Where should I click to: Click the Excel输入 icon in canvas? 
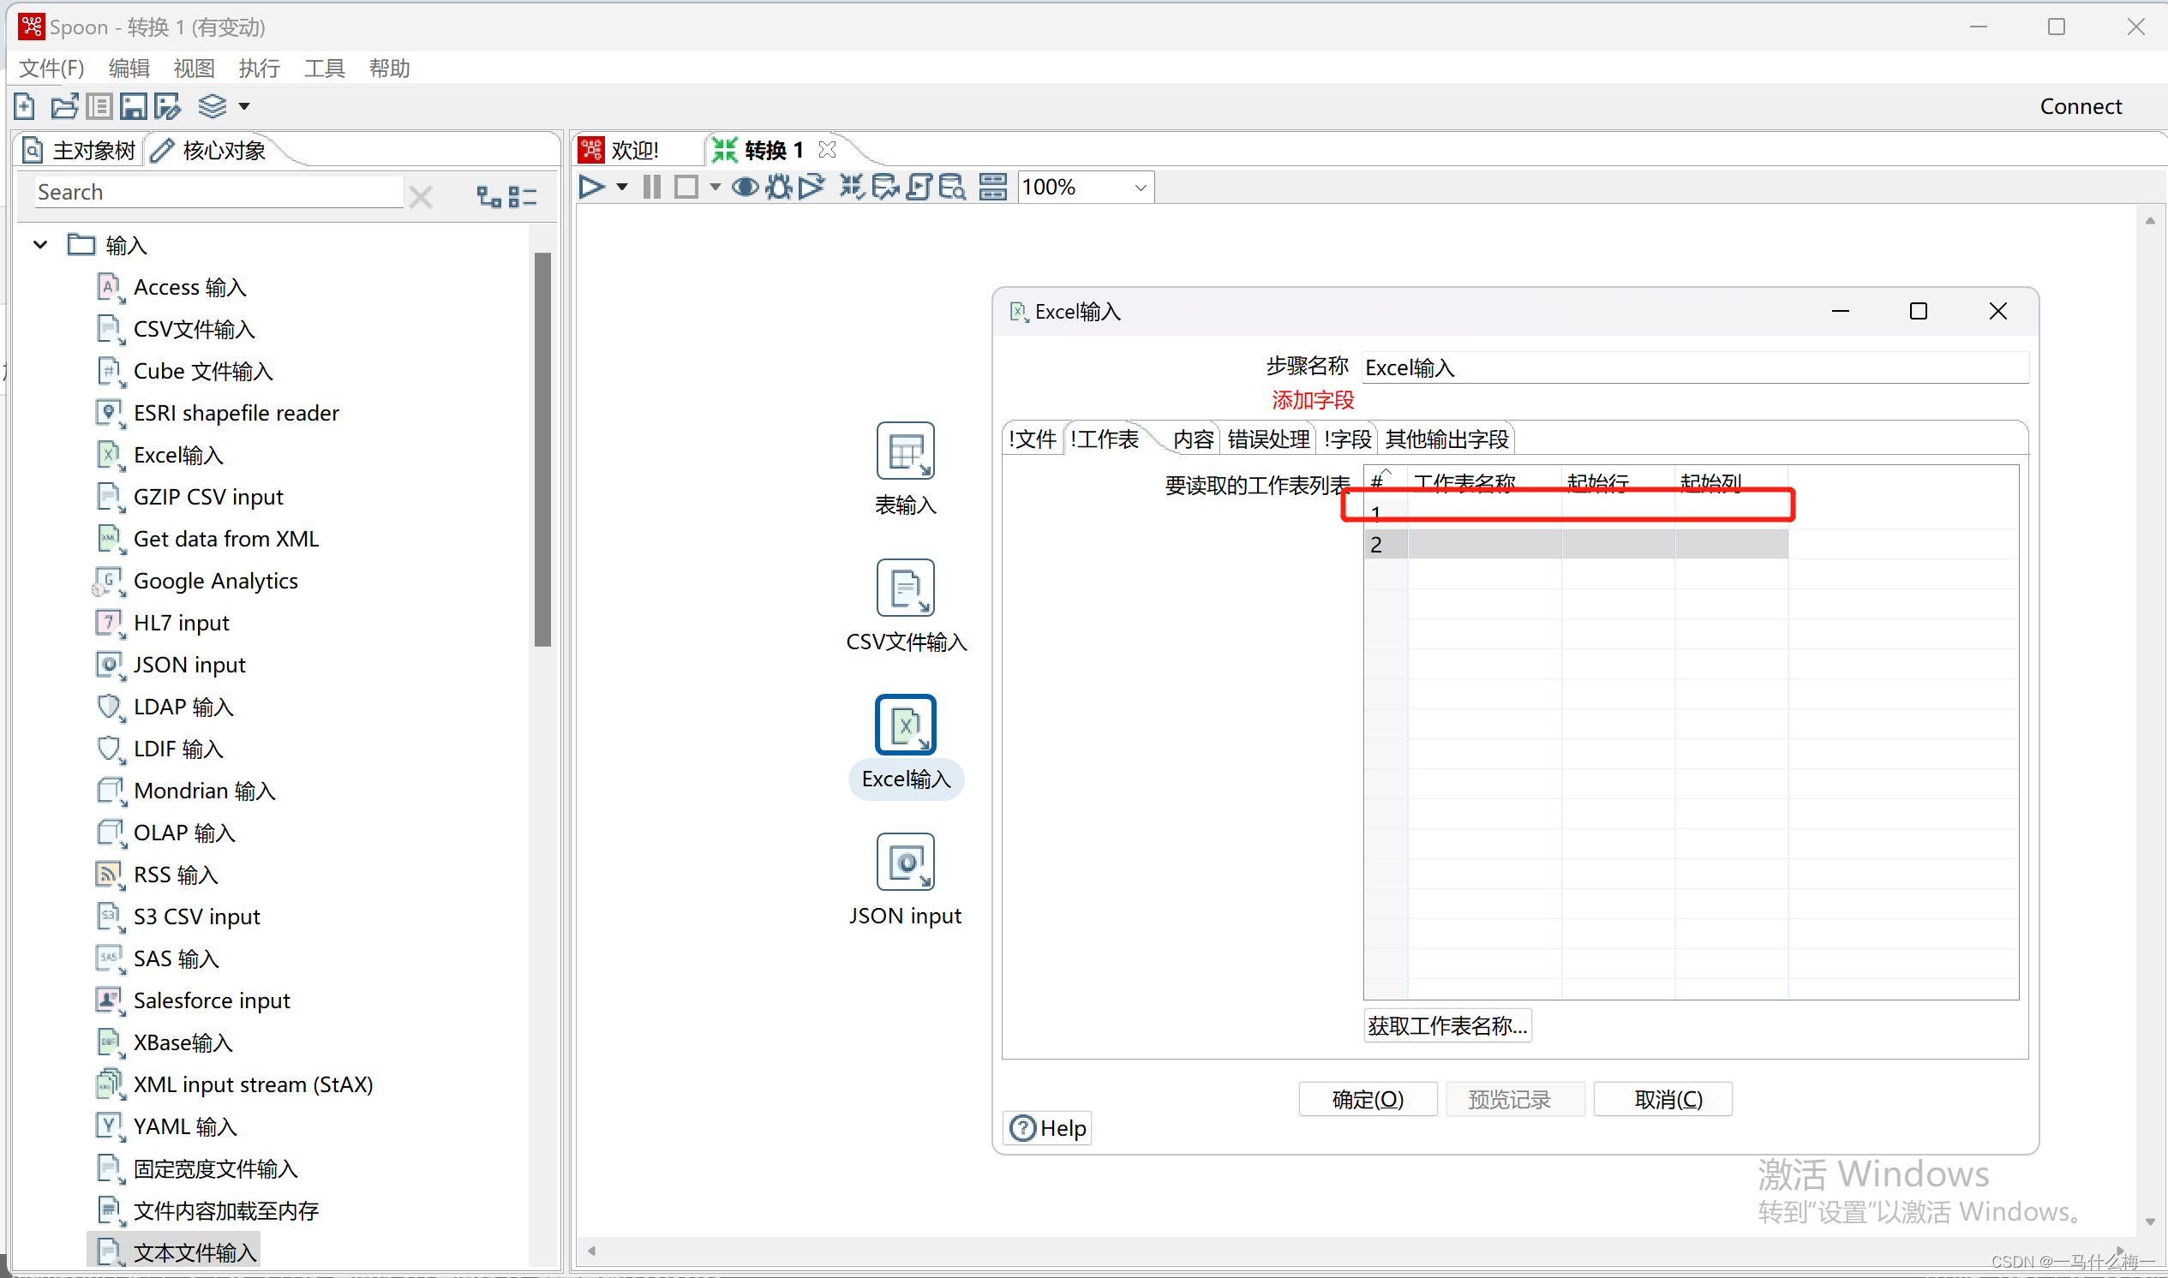(x=908, y=727)
